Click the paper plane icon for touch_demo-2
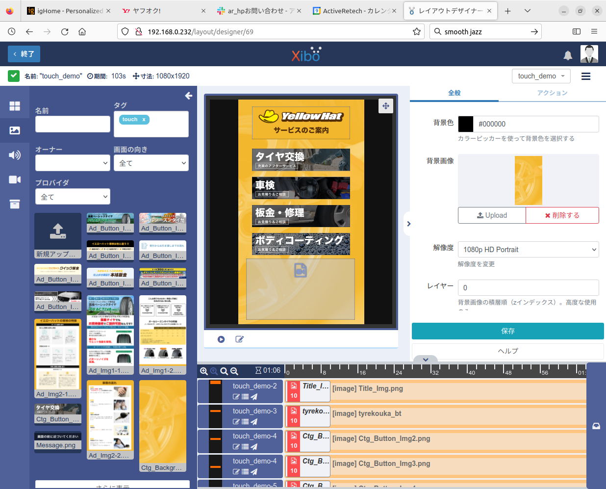 254,397
